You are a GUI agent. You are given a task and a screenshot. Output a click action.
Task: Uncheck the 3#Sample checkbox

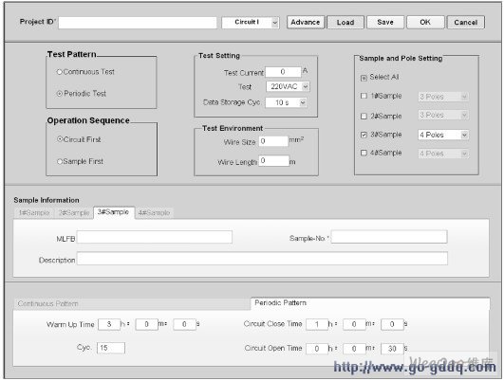pos(364,135)
